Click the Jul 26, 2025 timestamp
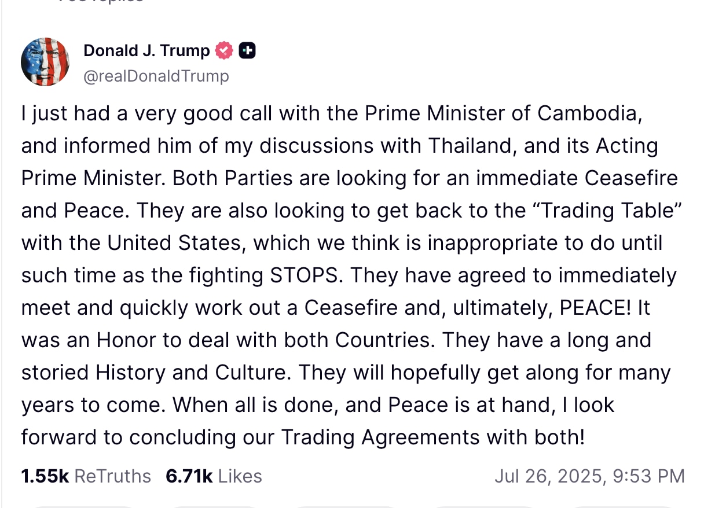 point(589,476)
